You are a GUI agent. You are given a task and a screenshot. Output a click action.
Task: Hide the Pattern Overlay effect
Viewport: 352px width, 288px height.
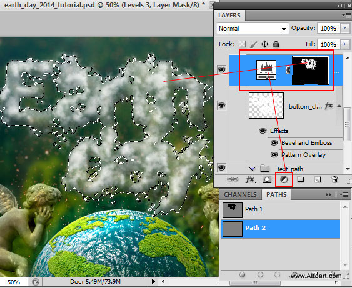point(274,155)
